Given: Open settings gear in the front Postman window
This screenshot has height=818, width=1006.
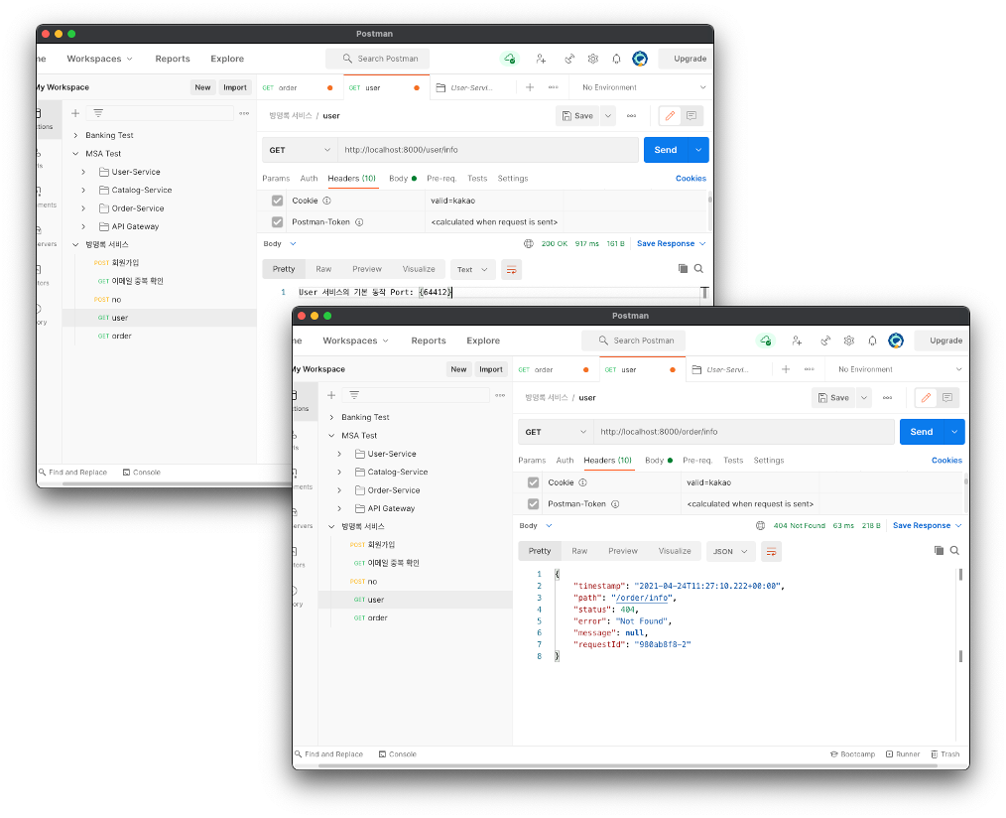Looking at the screenshot, I should pos(849,341).
